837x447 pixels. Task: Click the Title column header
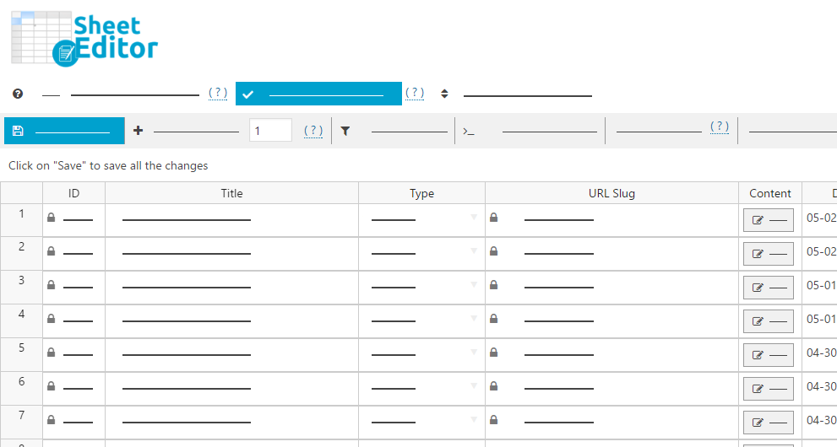231,193
